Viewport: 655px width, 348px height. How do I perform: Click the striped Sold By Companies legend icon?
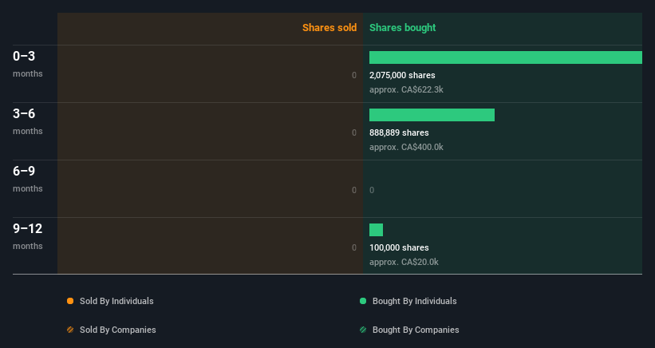(70, 330)
